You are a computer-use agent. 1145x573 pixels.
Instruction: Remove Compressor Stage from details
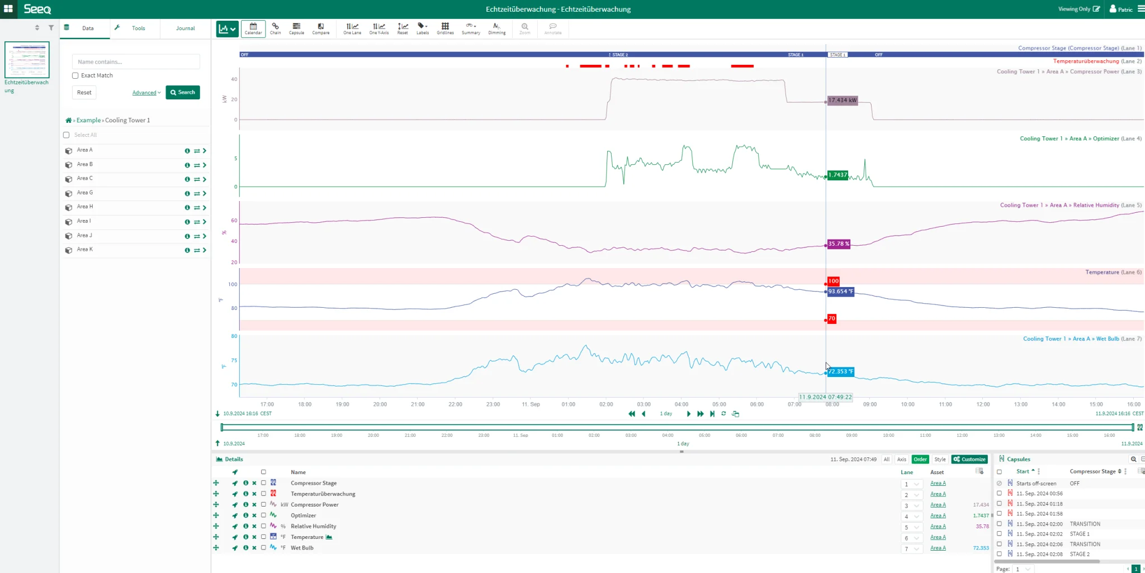(254, 483)
